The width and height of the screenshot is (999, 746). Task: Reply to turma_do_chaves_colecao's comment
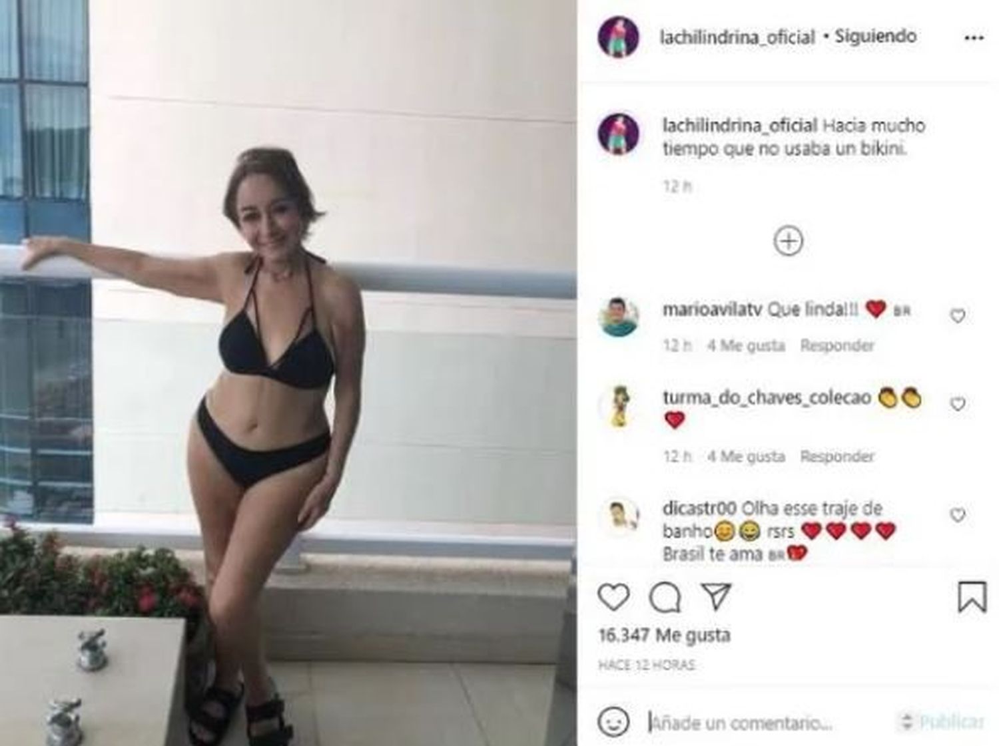(836, 457)
